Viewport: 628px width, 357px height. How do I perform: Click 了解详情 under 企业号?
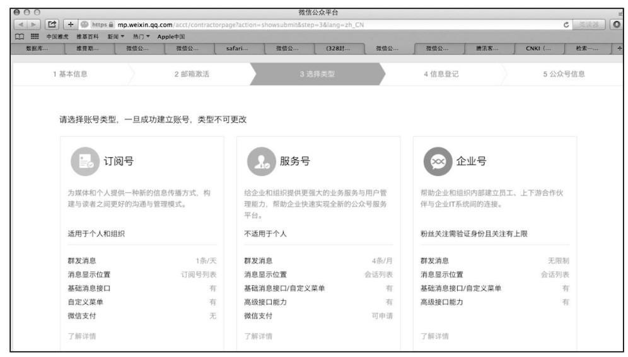(434, 336)
